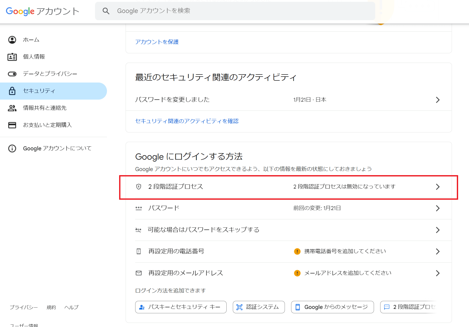Viewport: 469px width, 327px height.
Task: Select the セキュリティ menu item
Action: click(x=53, y=91)
